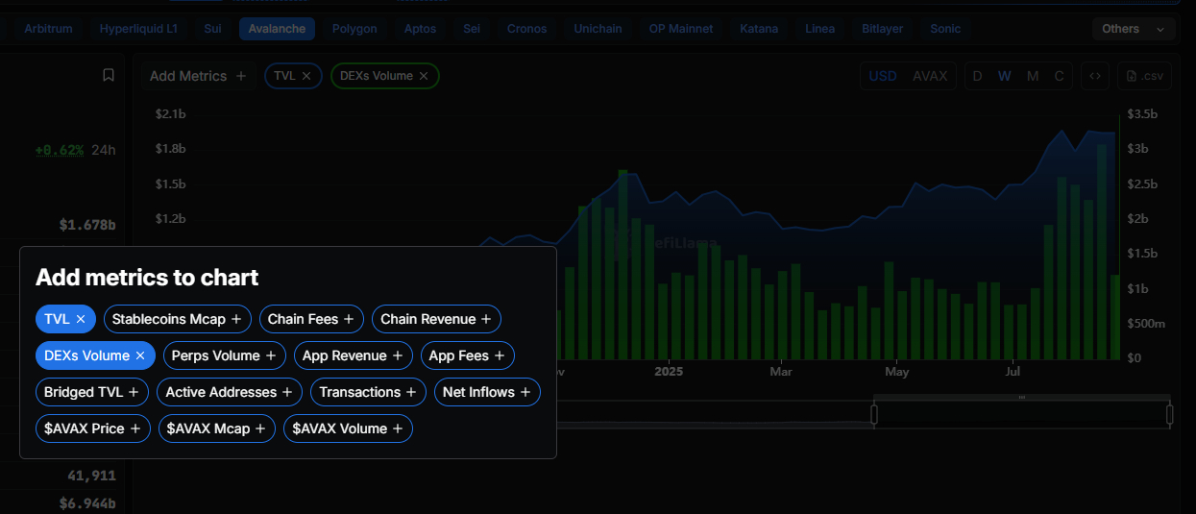
Task: Click the $2.1b left axis label
Action: [x=170, y=114]
